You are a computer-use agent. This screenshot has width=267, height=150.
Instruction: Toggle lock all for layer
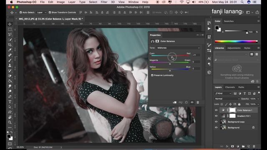[x=239, y=104]
